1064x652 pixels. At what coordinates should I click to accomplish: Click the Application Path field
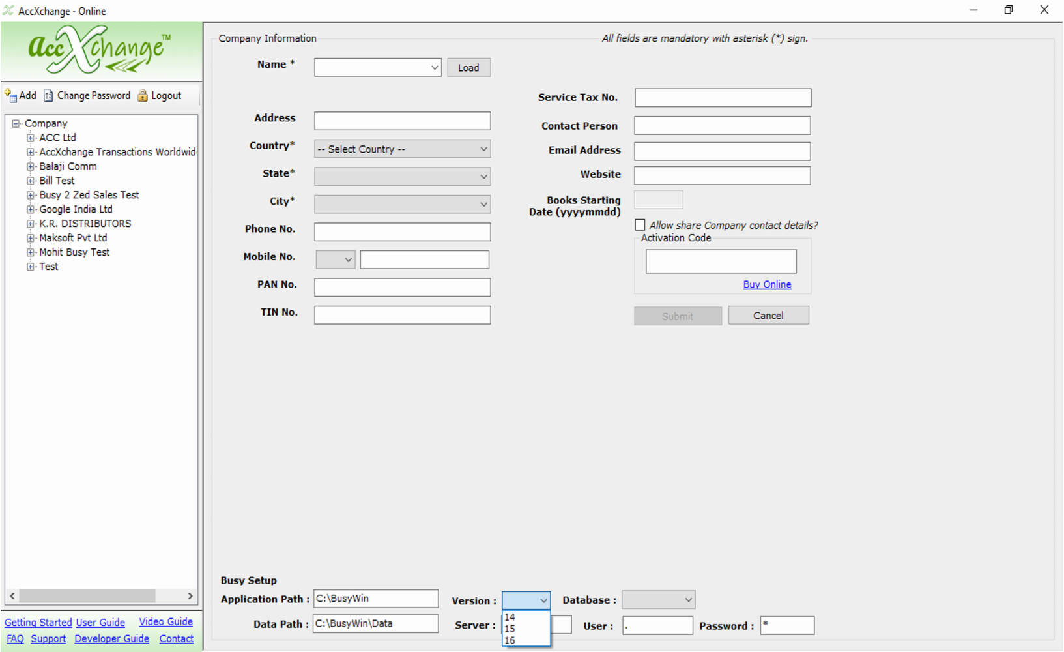(376, 599)
